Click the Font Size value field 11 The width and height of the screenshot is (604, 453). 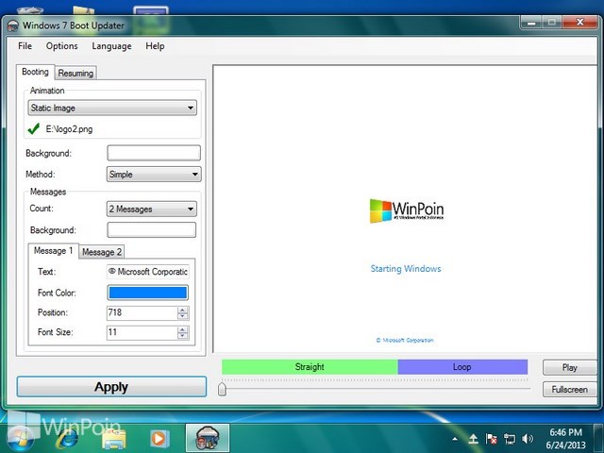[142, 332]
